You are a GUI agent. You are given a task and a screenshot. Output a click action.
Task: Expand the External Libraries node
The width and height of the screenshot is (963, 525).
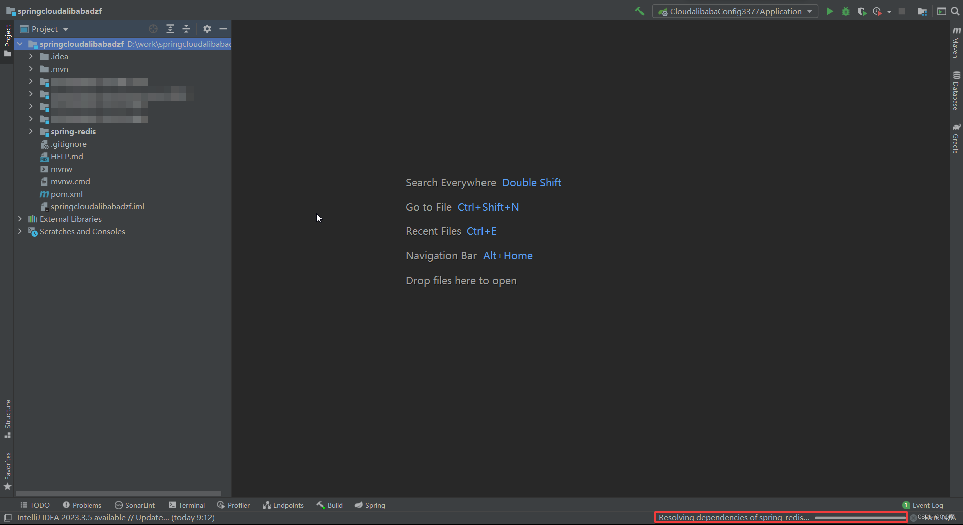pyautogui.click(x=20, y=219)
